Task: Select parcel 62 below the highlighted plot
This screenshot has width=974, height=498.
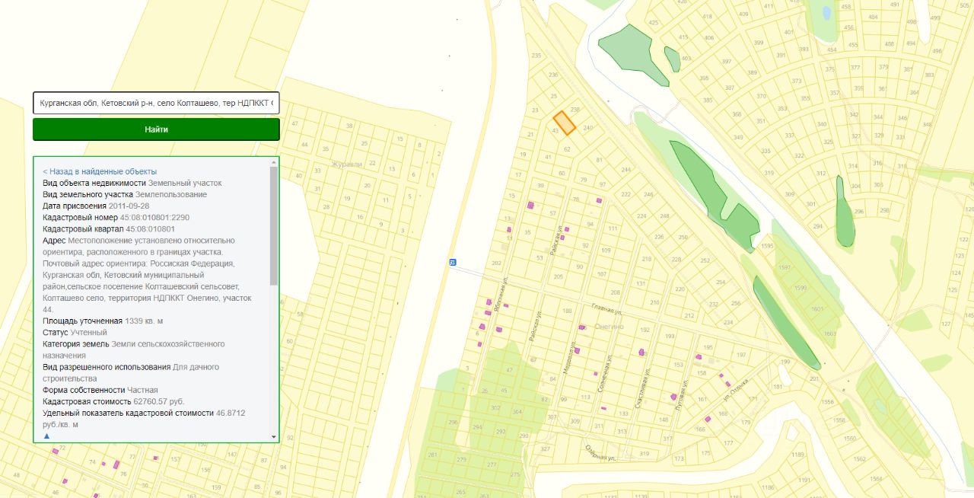Action: [x=567, y=149]
